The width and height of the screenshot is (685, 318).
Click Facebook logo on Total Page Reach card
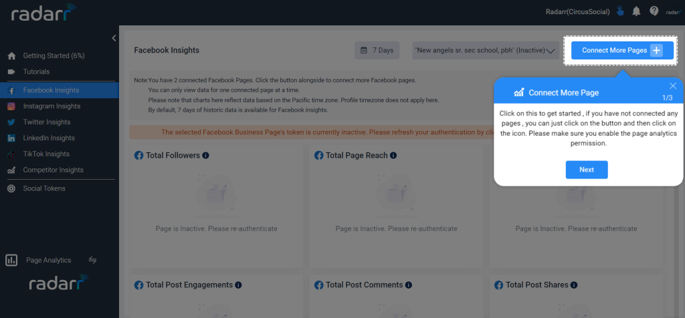(x=319, y=155)
